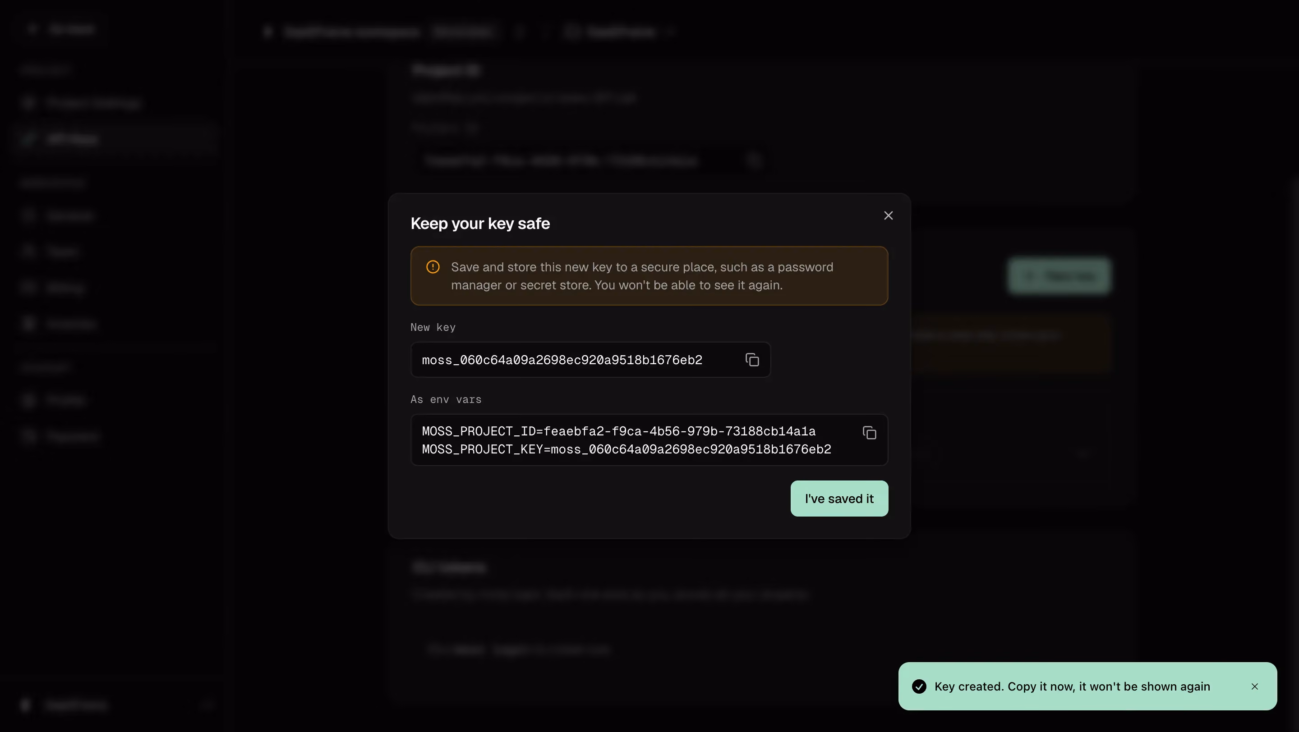1299x732 pixels.
Task: Click the I've saved it button
Action: click(839, 499)
